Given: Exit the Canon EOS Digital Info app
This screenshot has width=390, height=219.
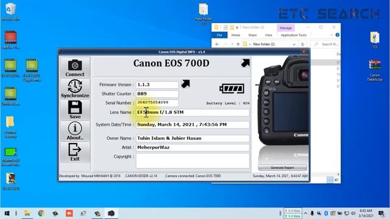Looking at the screenshot, I should pos(75,152).
